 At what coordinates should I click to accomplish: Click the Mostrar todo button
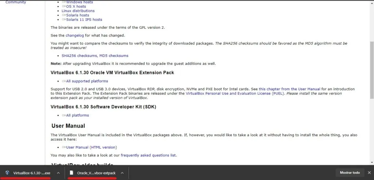coord(350,173)
